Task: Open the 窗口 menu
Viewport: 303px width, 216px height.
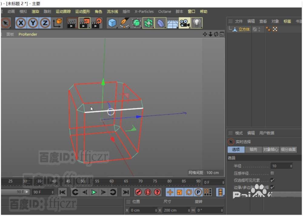Action: click(x=191, y=12)
